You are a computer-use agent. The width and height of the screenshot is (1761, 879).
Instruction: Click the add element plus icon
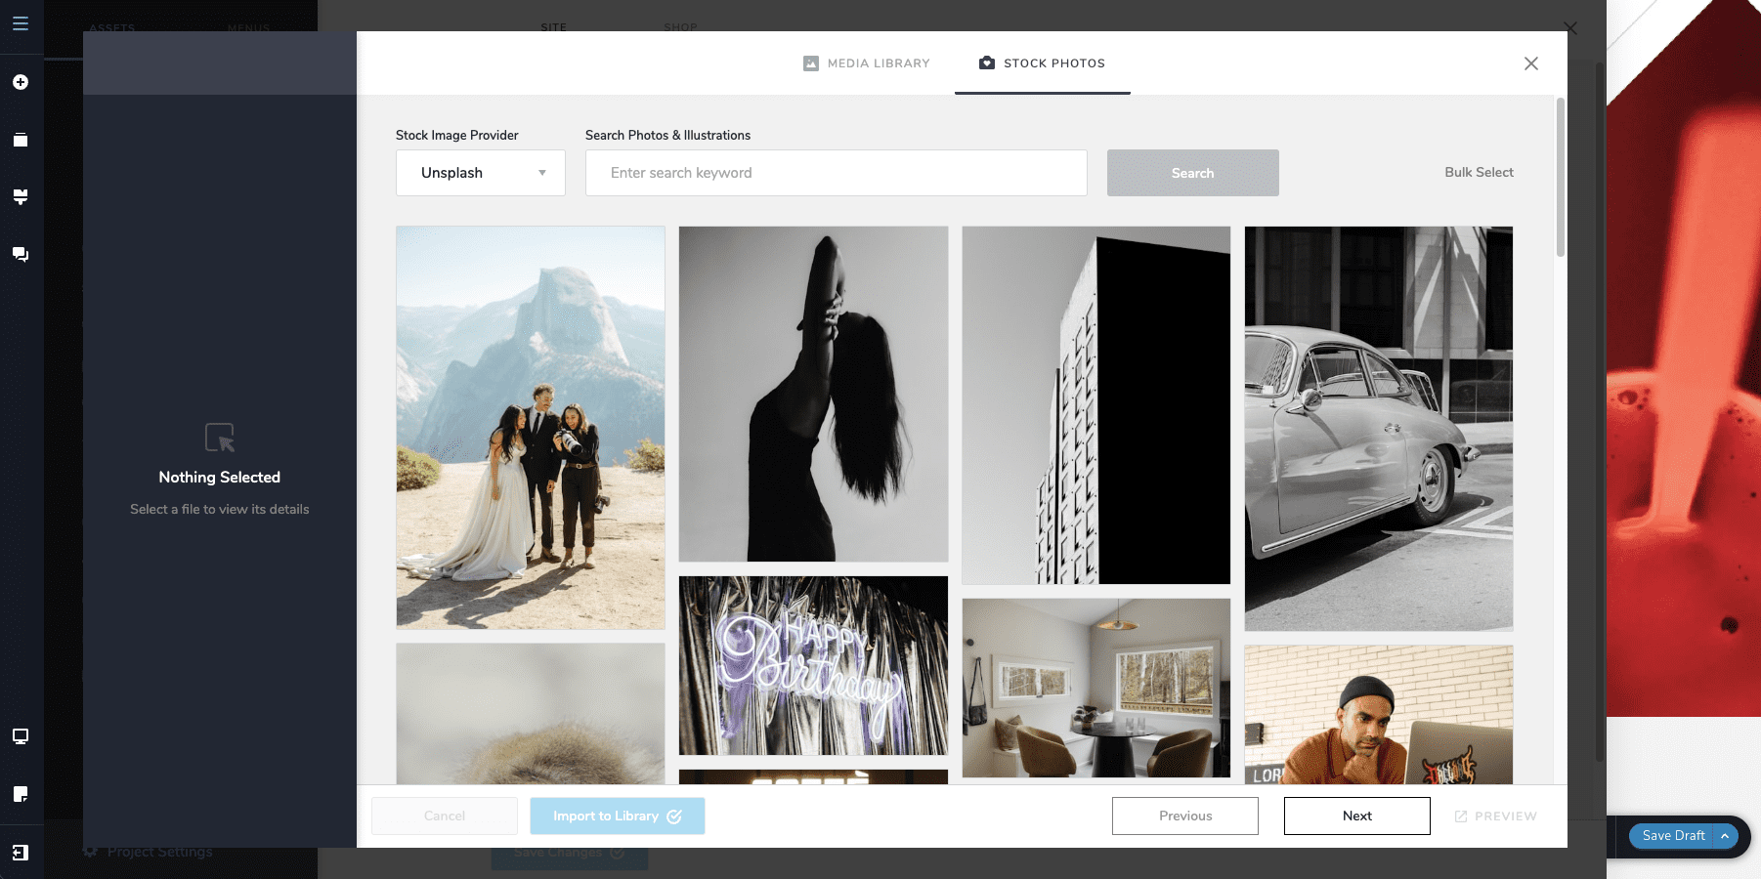pyautogui.click(x=21, y=82)
